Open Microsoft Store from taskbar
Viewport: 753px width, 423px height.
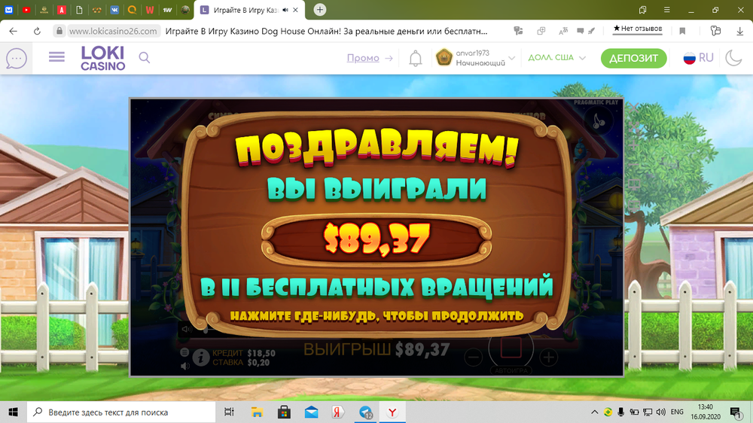(x=285, y=412)
